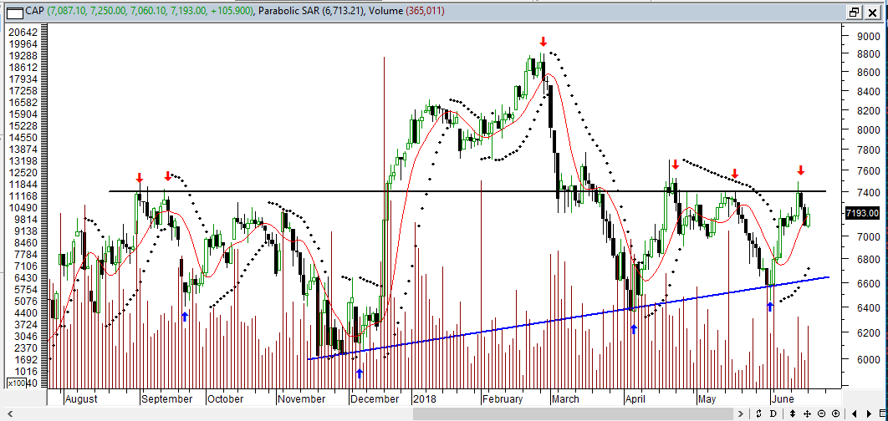Viewport: 888px width, 421px height.
Task: Restore down the chart window
Action: [854, 12]
